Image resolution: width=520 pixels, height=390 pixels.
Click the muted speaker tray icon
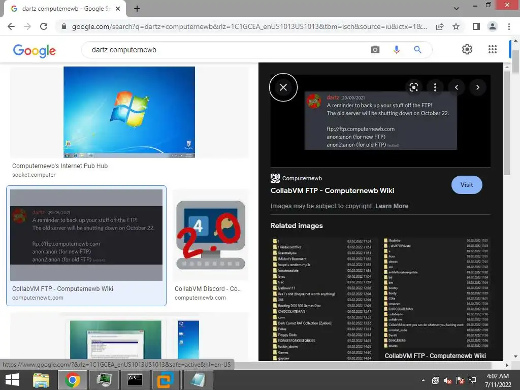448,380
